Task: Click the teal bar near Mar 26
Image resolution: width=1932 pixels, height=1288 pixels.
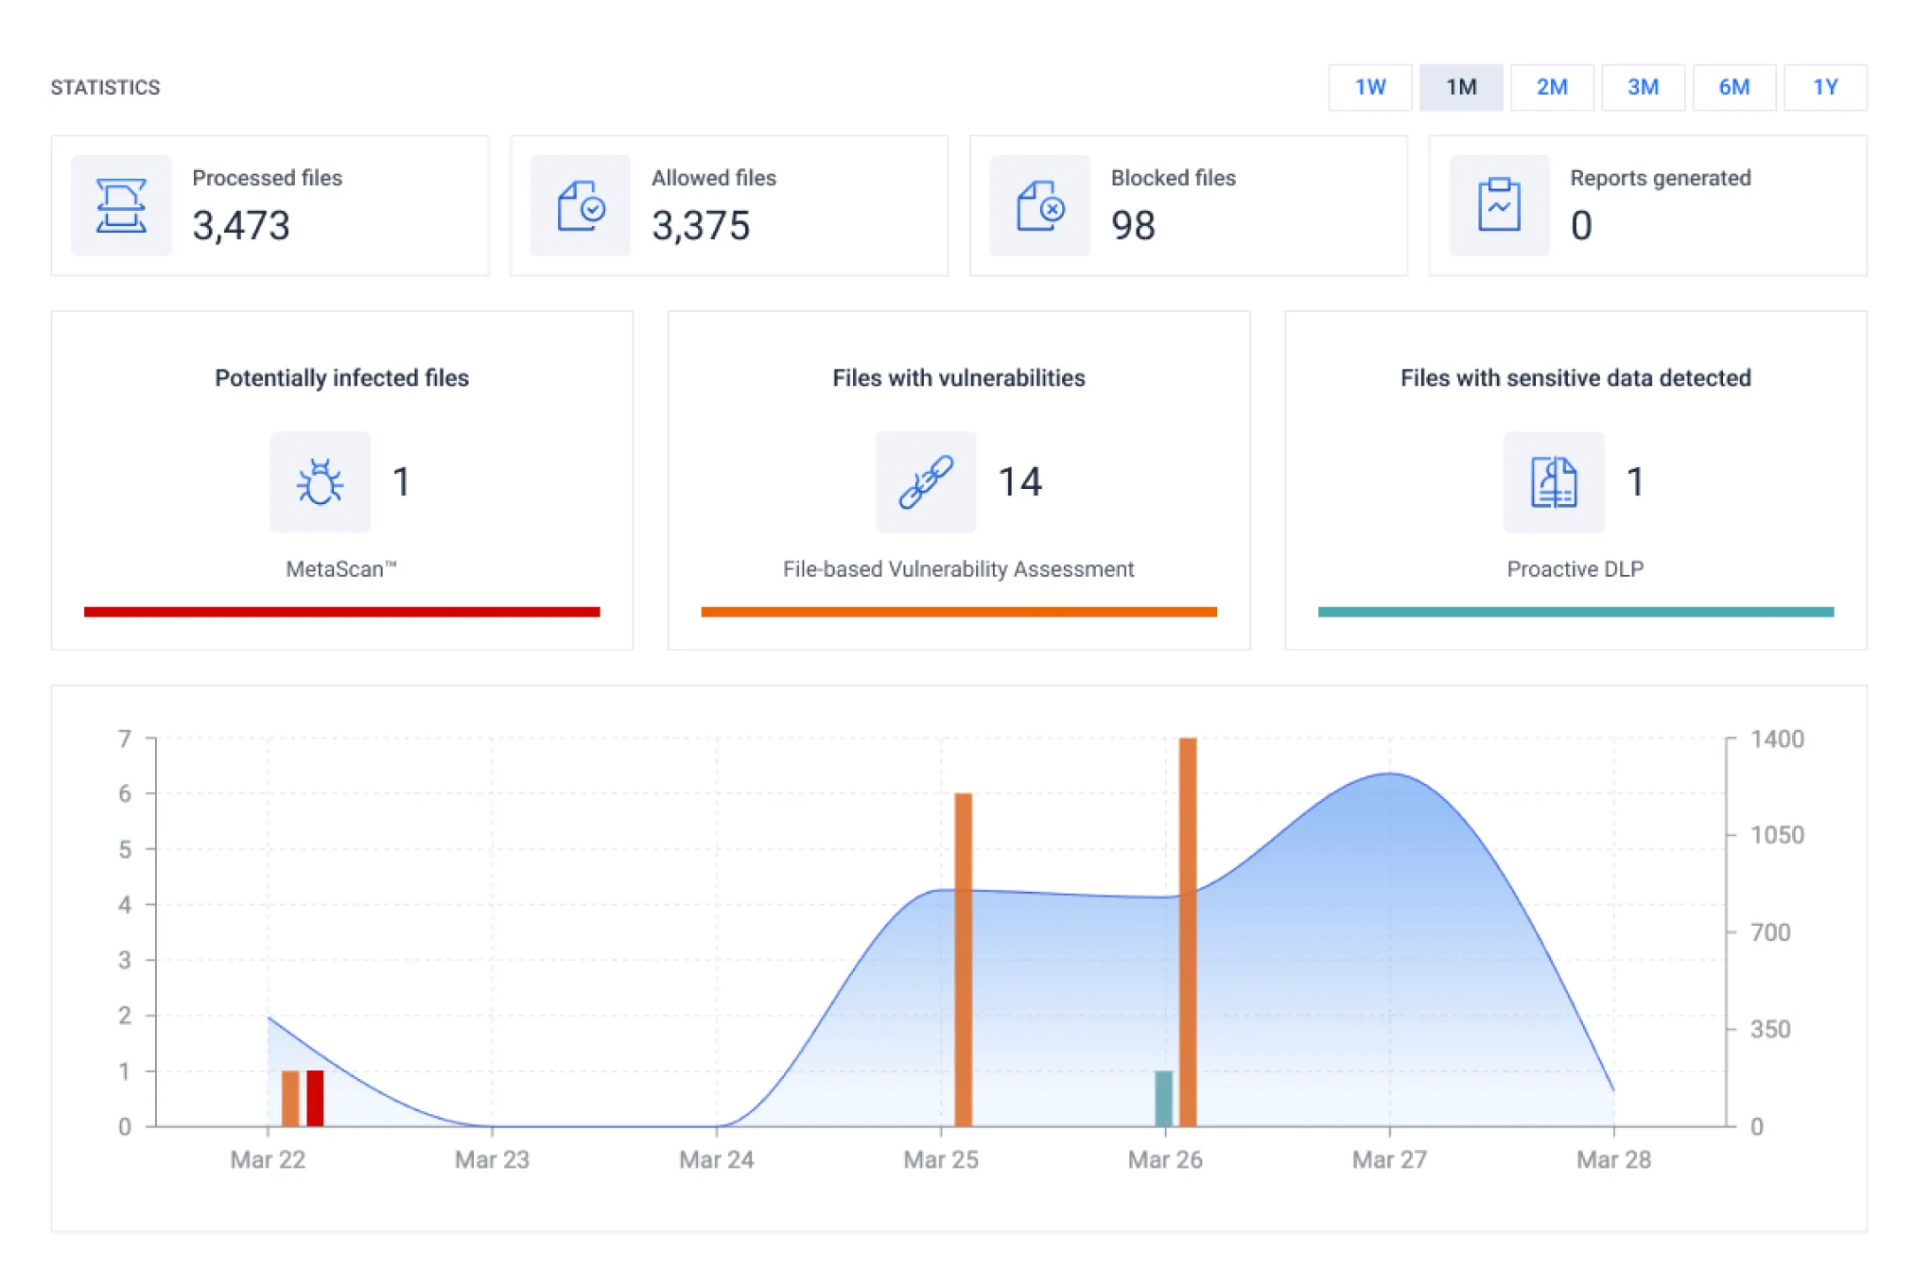Action: pyautogui.click(x=1163, y=1098)
